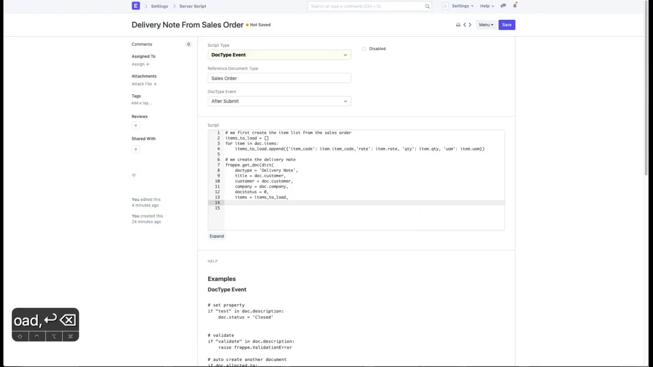Open the ERPNext home logo
The height and width of the screenshot is (367, 653).
[x=136, y=6]
